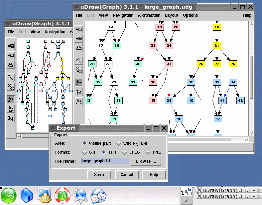Choose PNG as export format
Viewport: 262px width, 205px height.
(154, 152)
